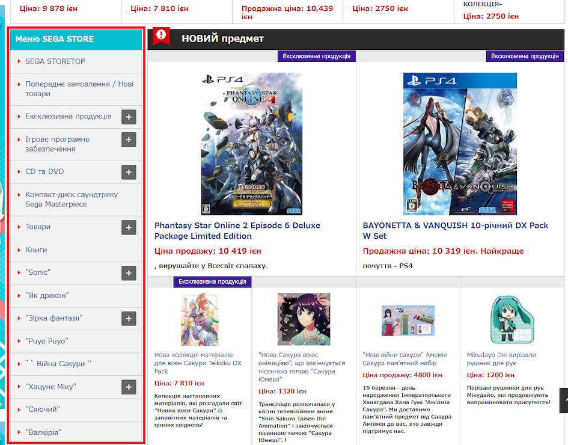The height and width of the screenshot is (445, 568).
Task: Open Phantasy Star Online 2 Episode 6 title link
Action: point(237,231)
